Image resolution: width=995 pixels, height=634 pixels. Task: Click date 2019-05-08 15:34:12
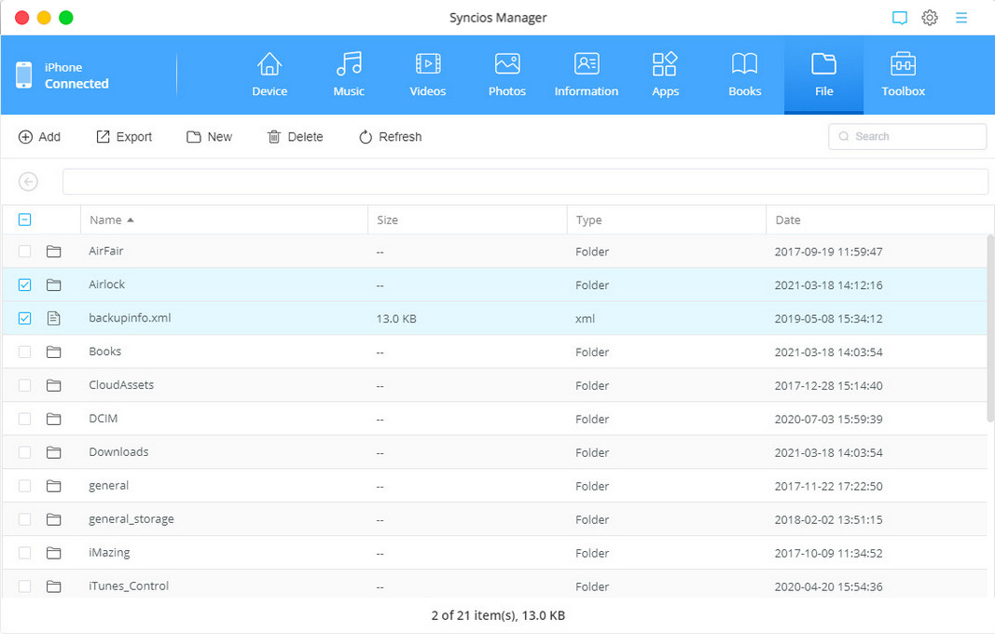pyautogui.click(x=828, y=319)
